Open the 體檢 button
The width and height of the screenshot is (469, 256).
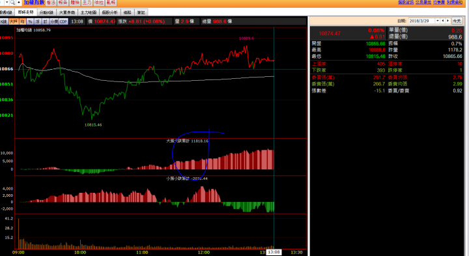coord(75,3)
